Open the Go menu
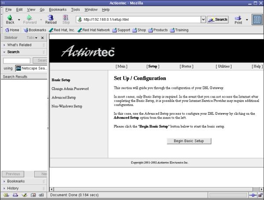This screenshot has height=200, width=264. 42,10
